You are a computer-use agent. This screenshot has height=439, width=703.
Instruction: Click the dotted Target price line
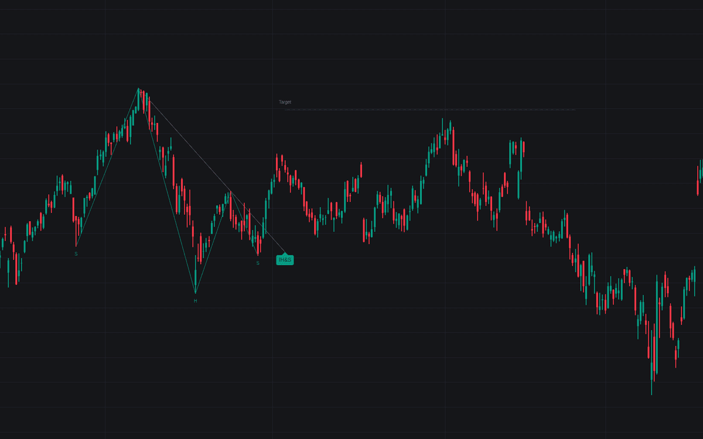pyautogui.click(x=430, y=109)
